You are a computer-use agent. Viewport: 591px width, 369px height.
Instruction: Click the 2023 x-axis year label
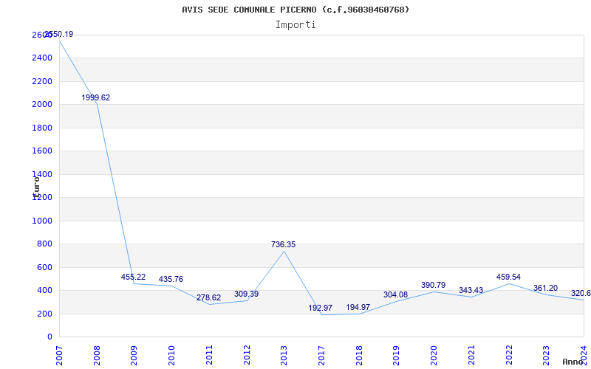click(x=547, y=355)
